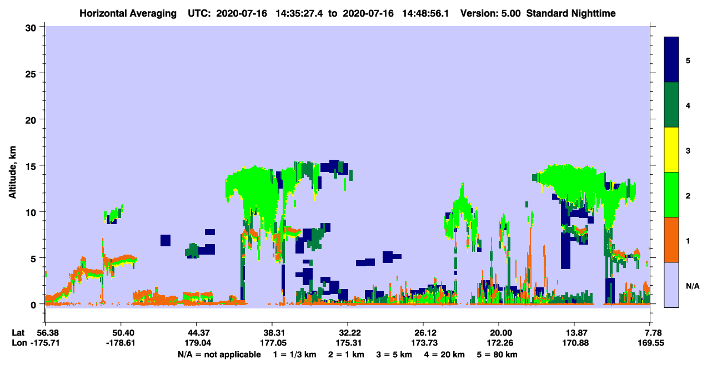Click the colorbar number label 3
Image resolution: width=722 pixels, height=370 pixels.
coord(688,150)
